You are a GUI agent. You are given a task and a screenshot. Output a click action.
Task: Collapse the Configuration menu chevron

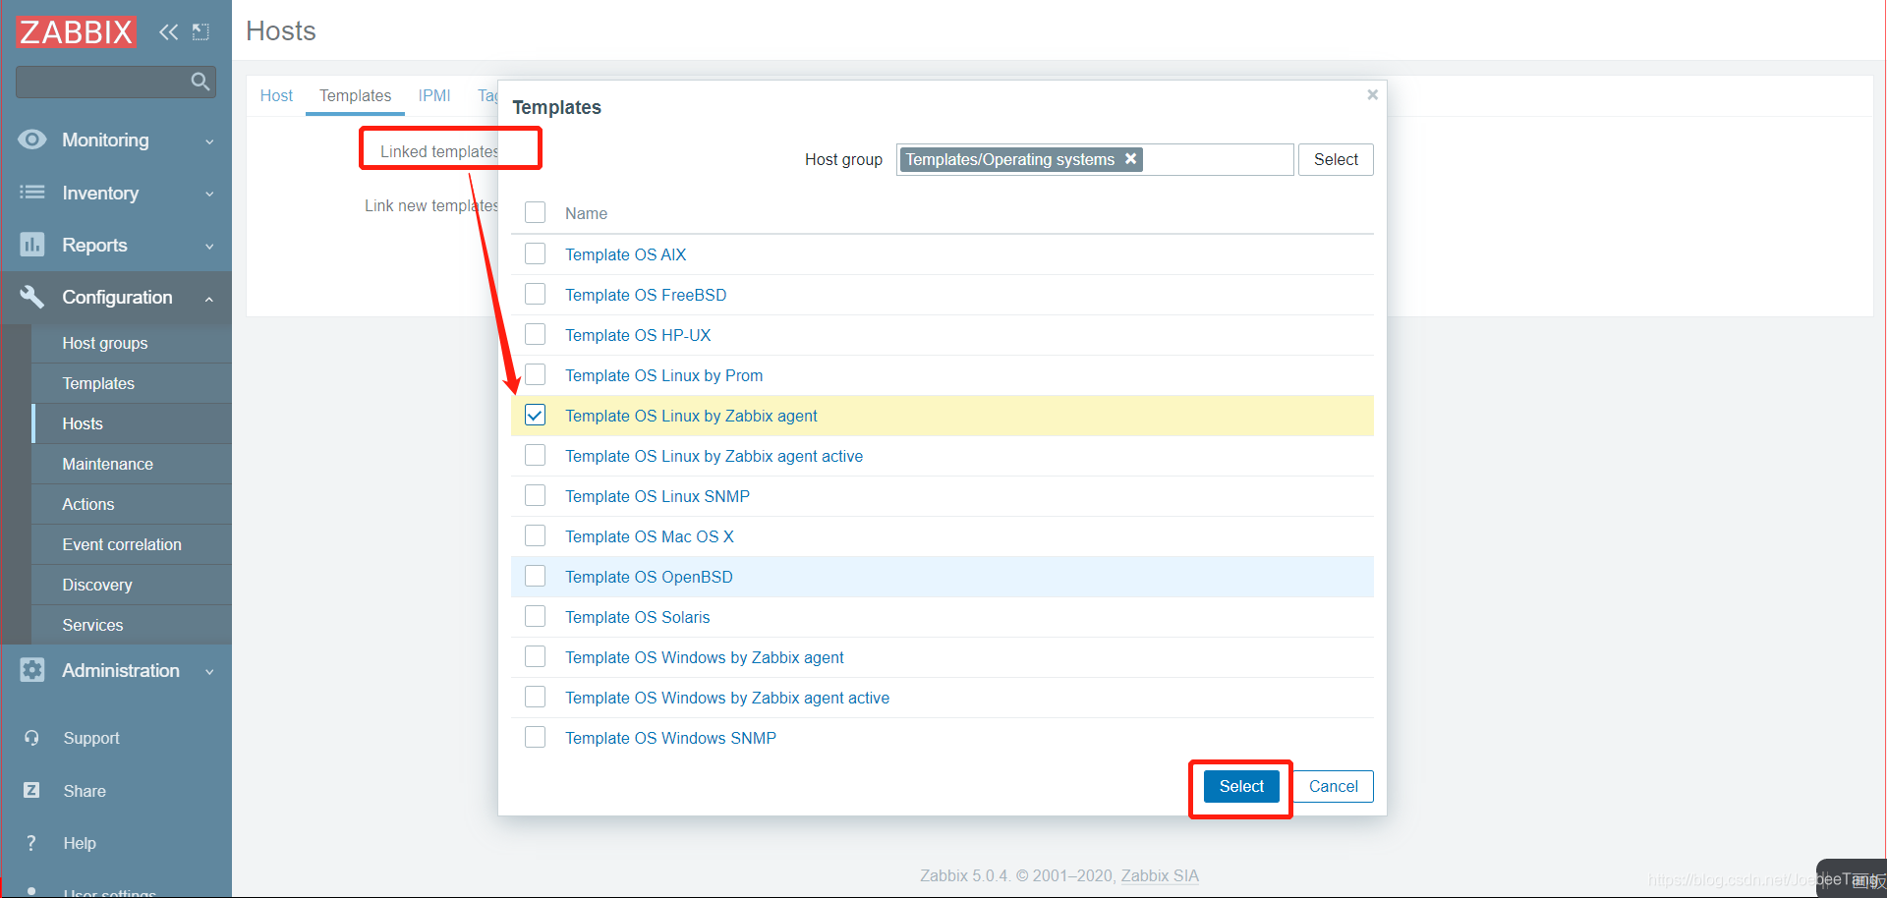coord(209,299)
